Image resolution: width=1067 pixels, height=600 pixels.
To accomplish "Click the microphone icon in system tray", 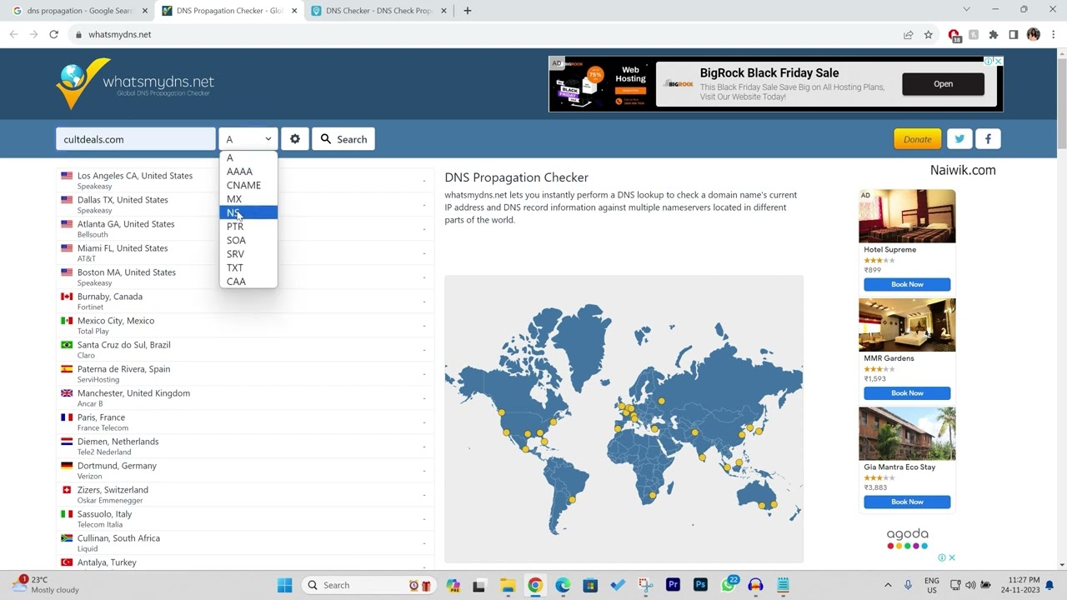I will (908, 585).
